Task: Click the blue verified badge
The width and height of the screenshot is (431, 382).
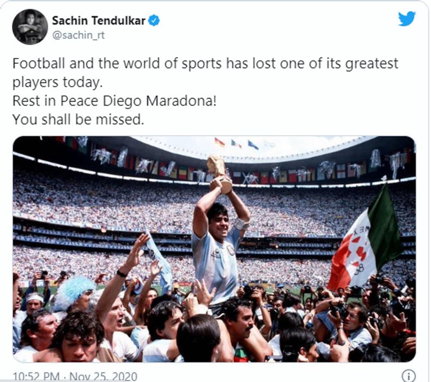Action: pos(154,21)
